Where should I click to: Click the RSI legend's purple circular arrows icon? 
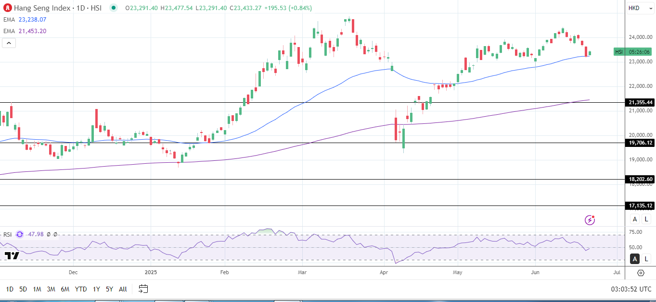(20, 234)
